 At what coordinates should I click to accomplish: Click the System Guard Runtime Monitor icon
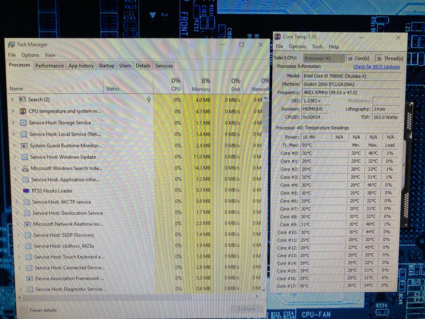coord(24,146)
